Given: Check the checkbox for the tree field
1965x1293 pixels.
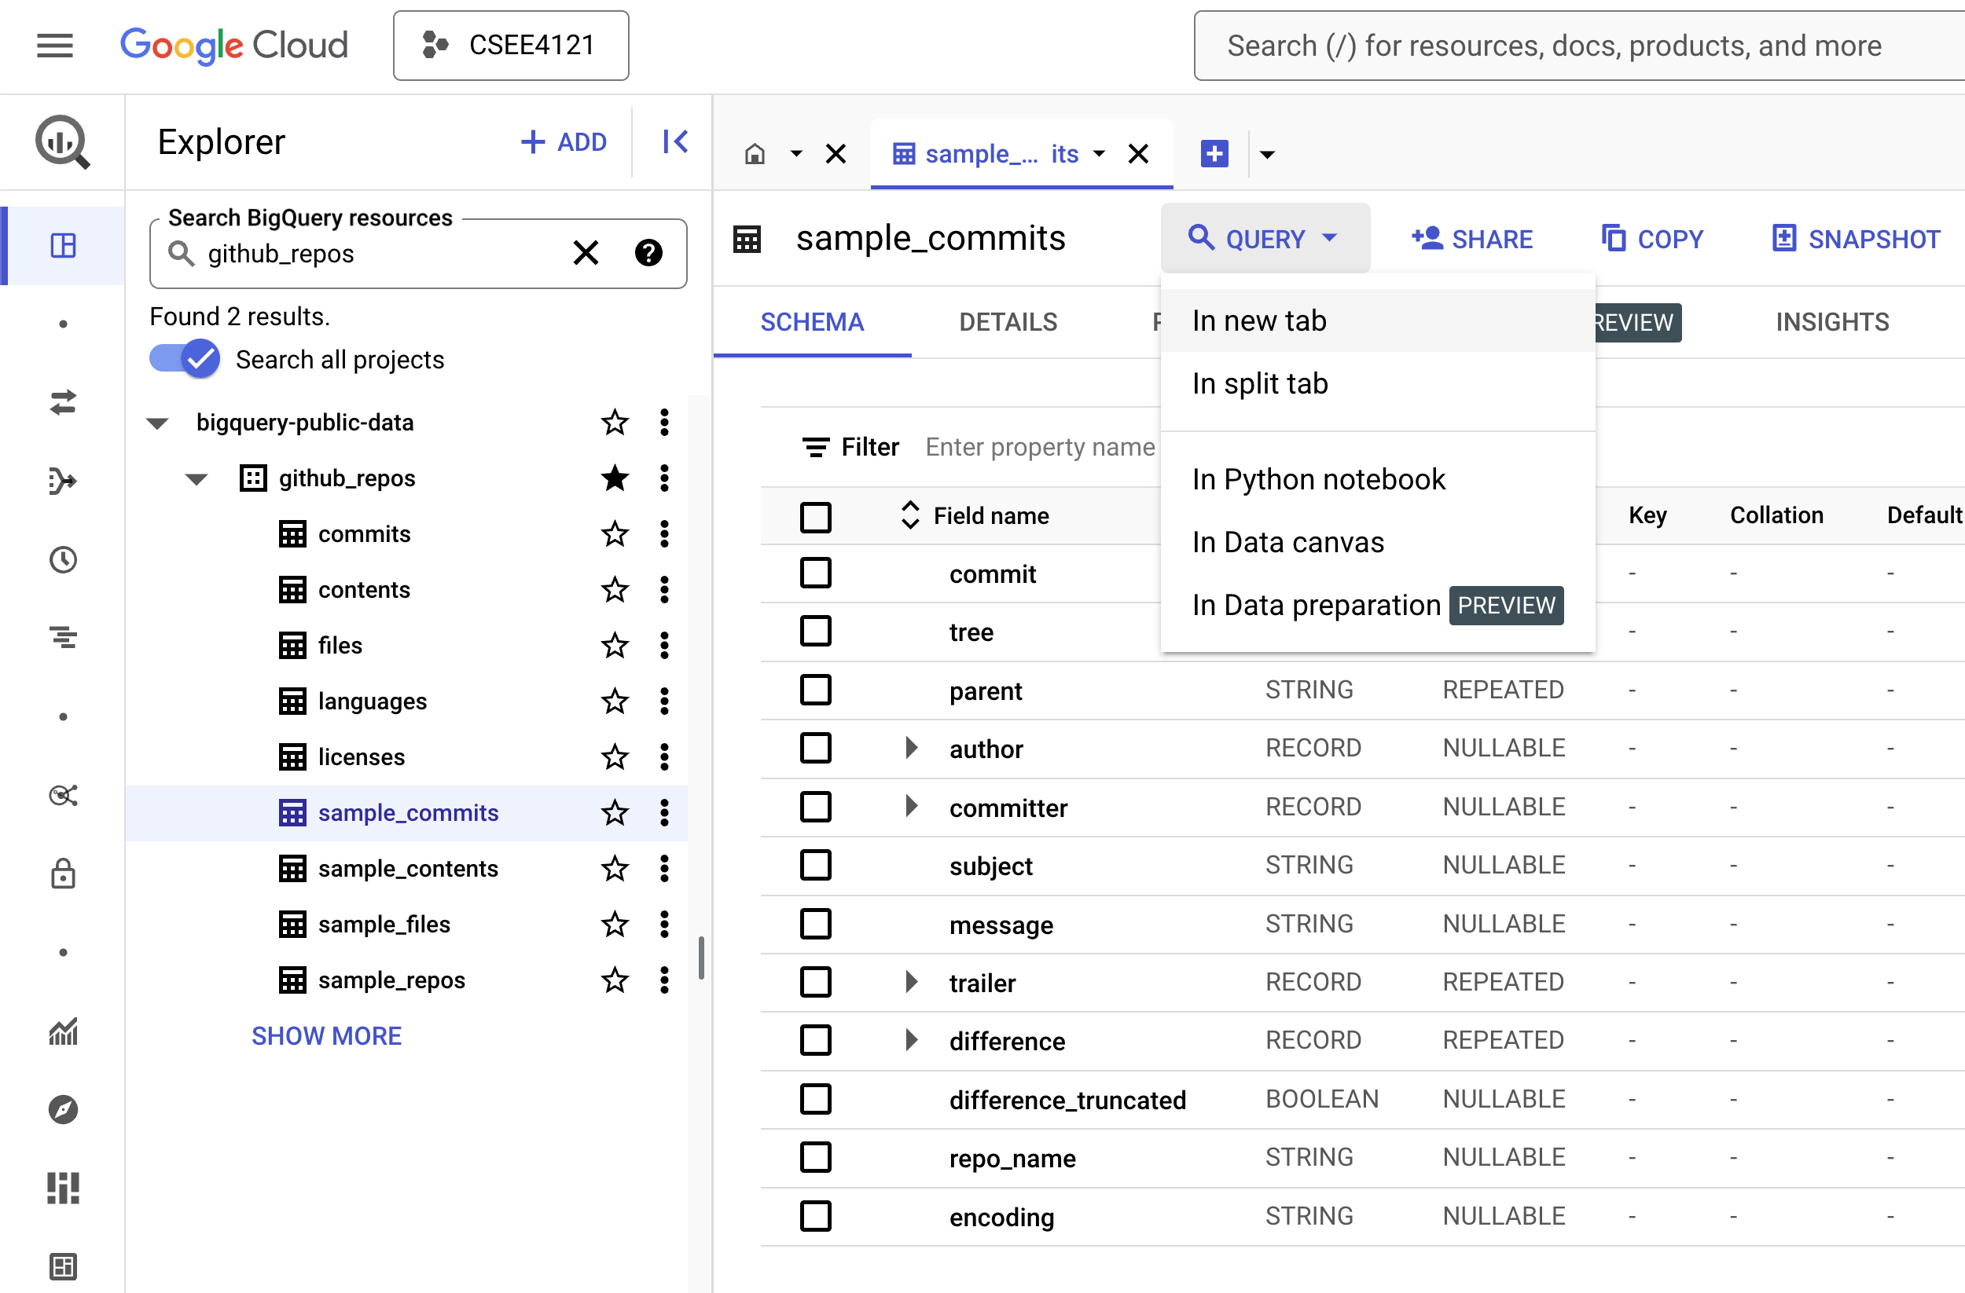Looking at the screenshot, I should coord(816,631).
